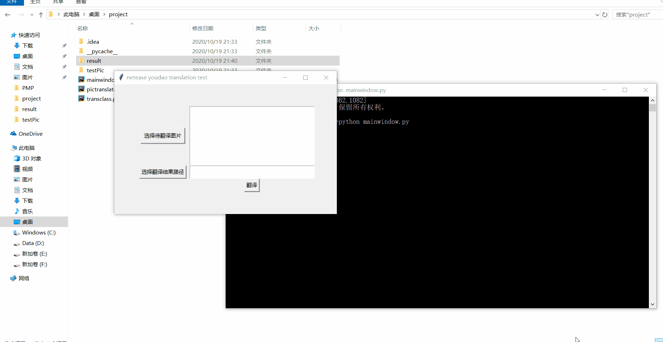Open project folder in sidebar

(31, 98)
